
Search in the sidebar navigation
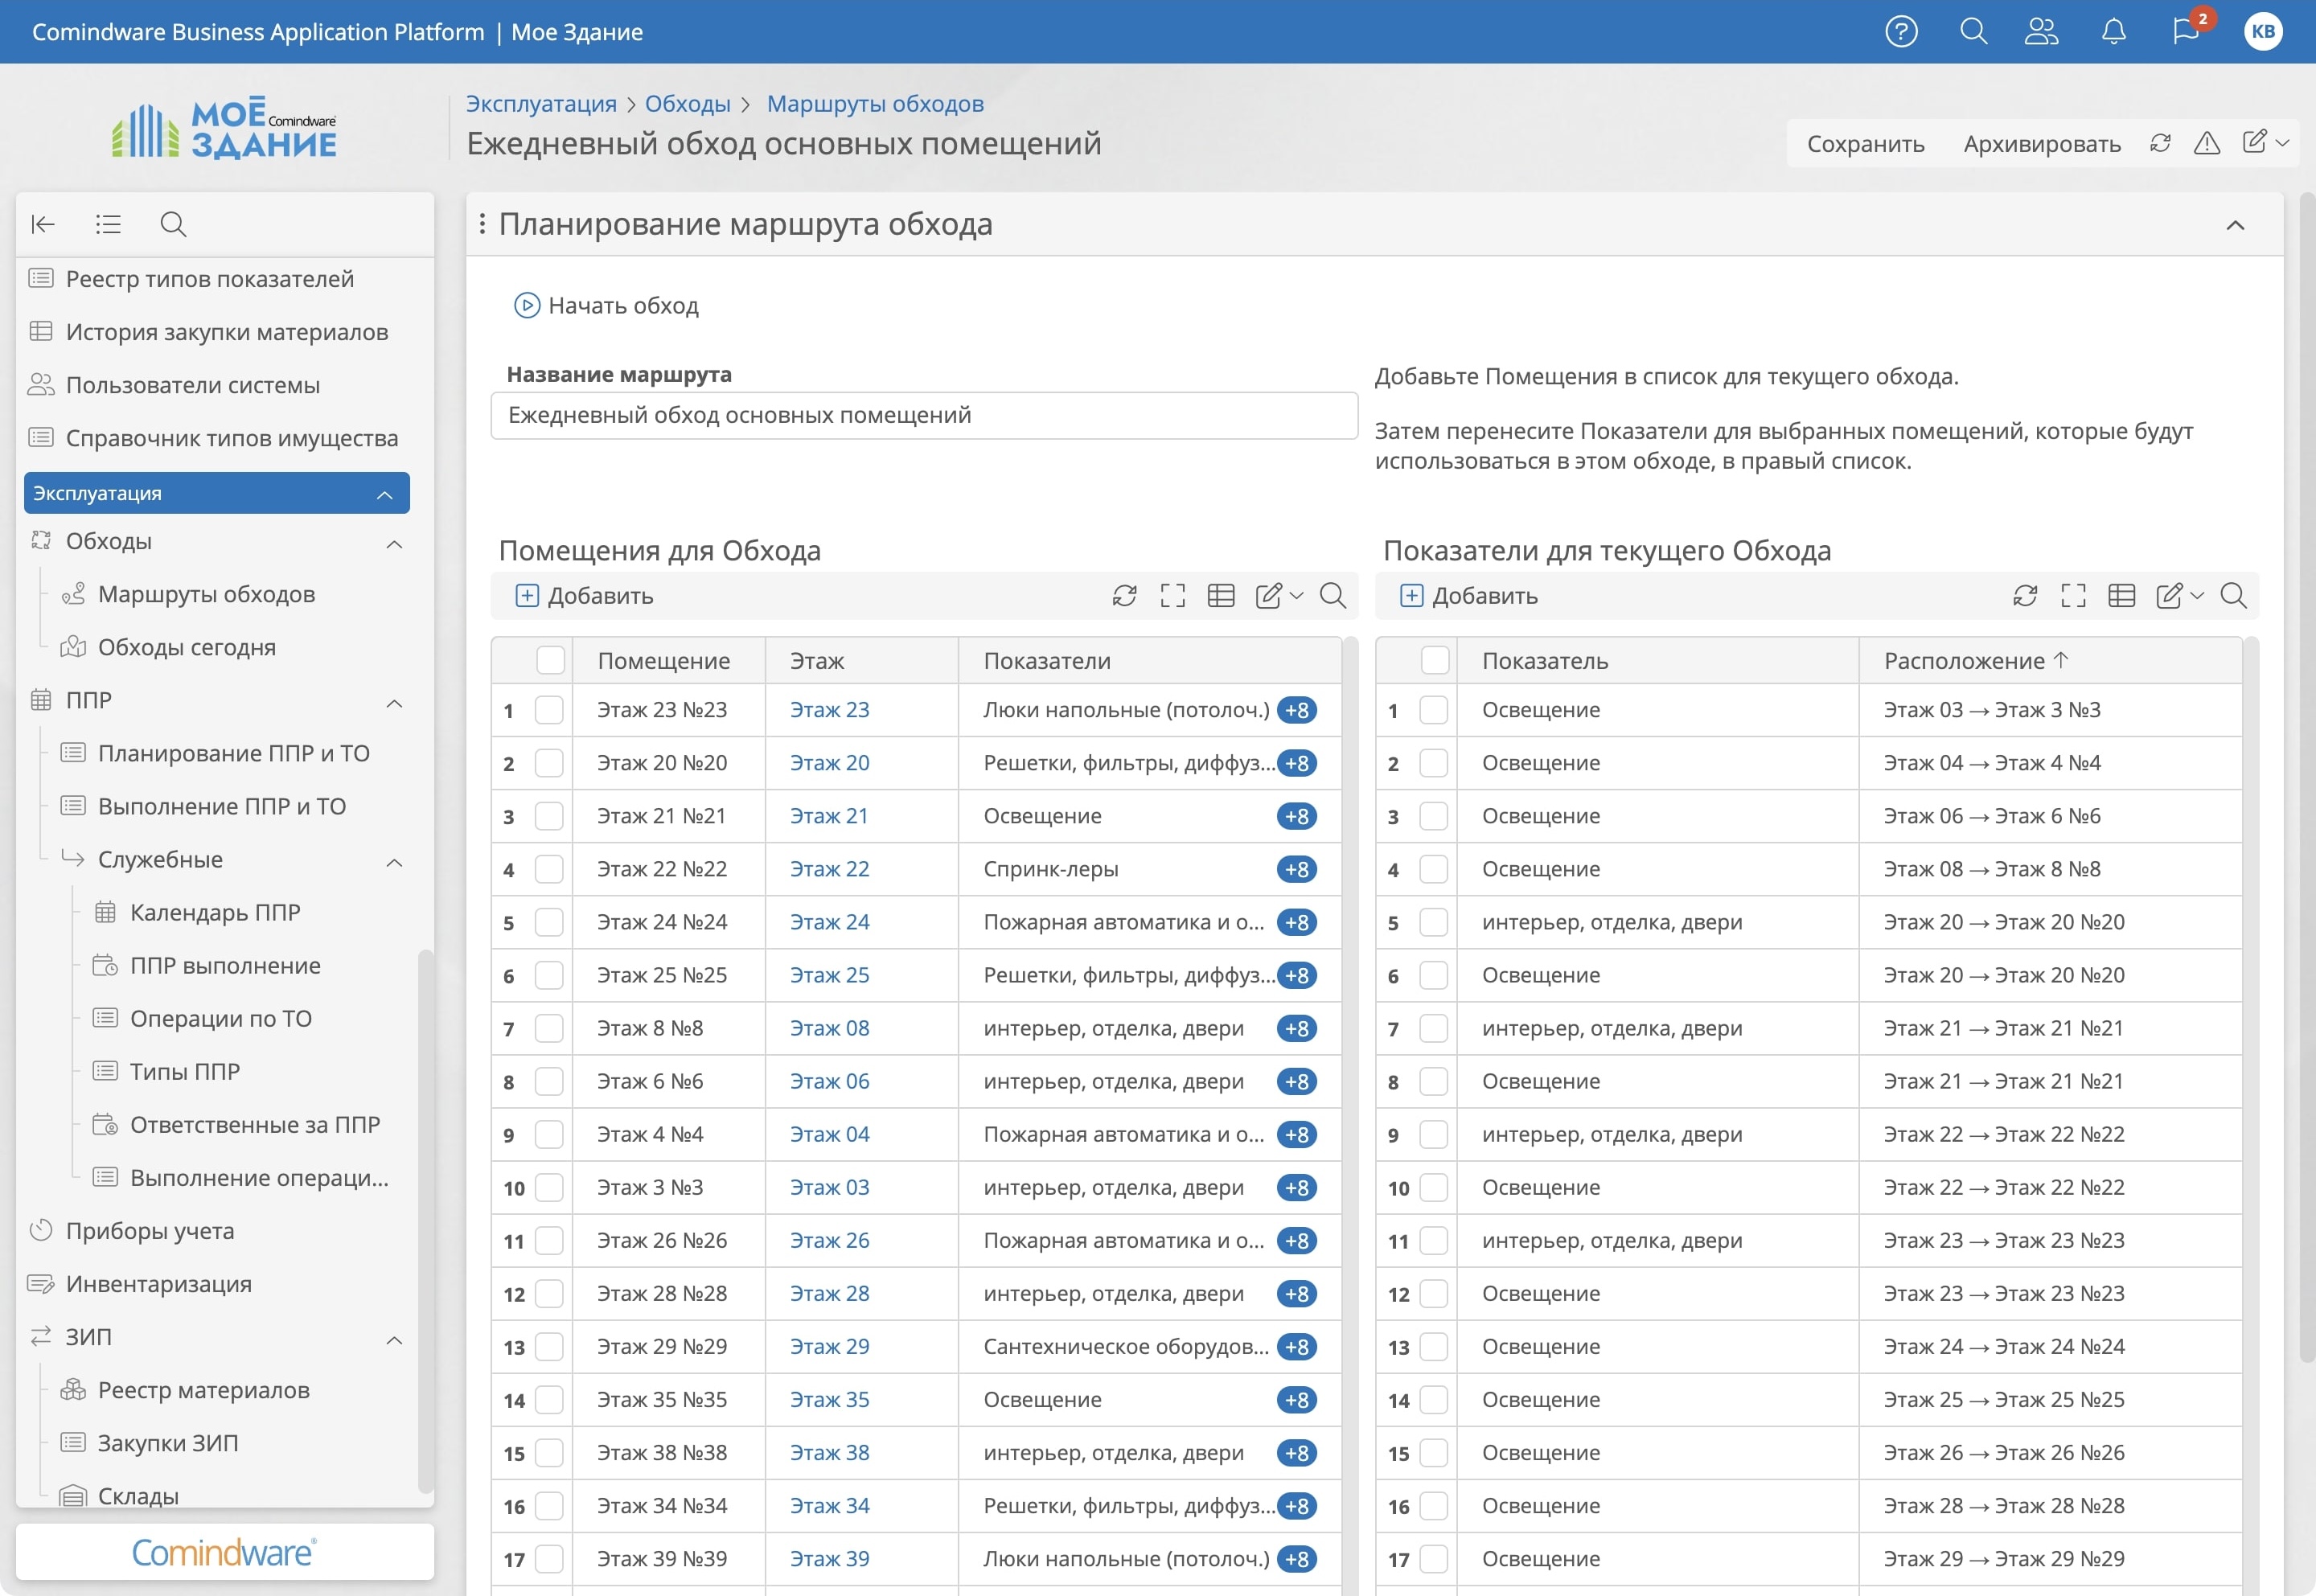tap(173, 224)
